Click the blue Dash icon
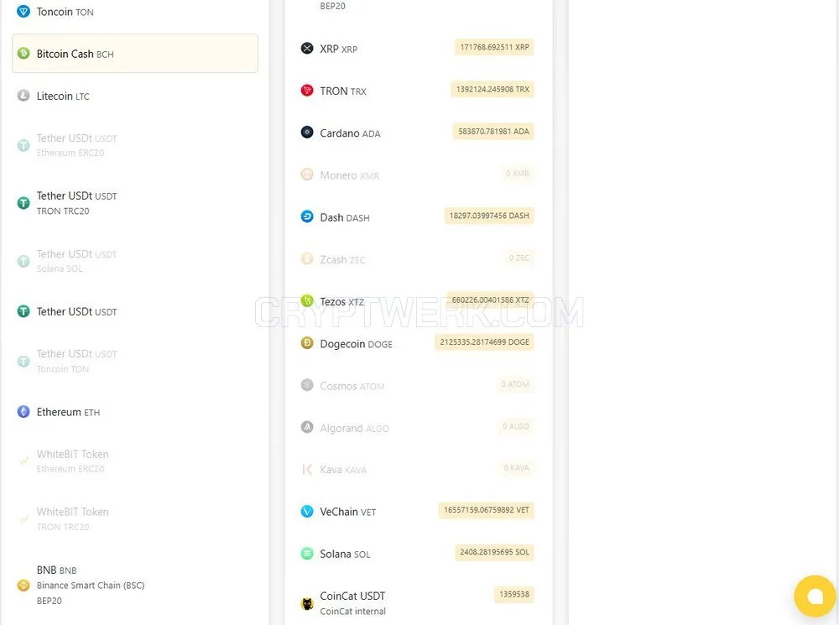 click(x=307, y=216)
